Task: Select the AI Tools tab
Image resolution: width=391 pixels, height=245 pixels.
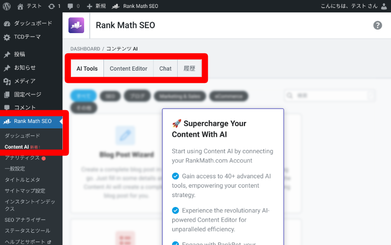Action: click(87, 69)
